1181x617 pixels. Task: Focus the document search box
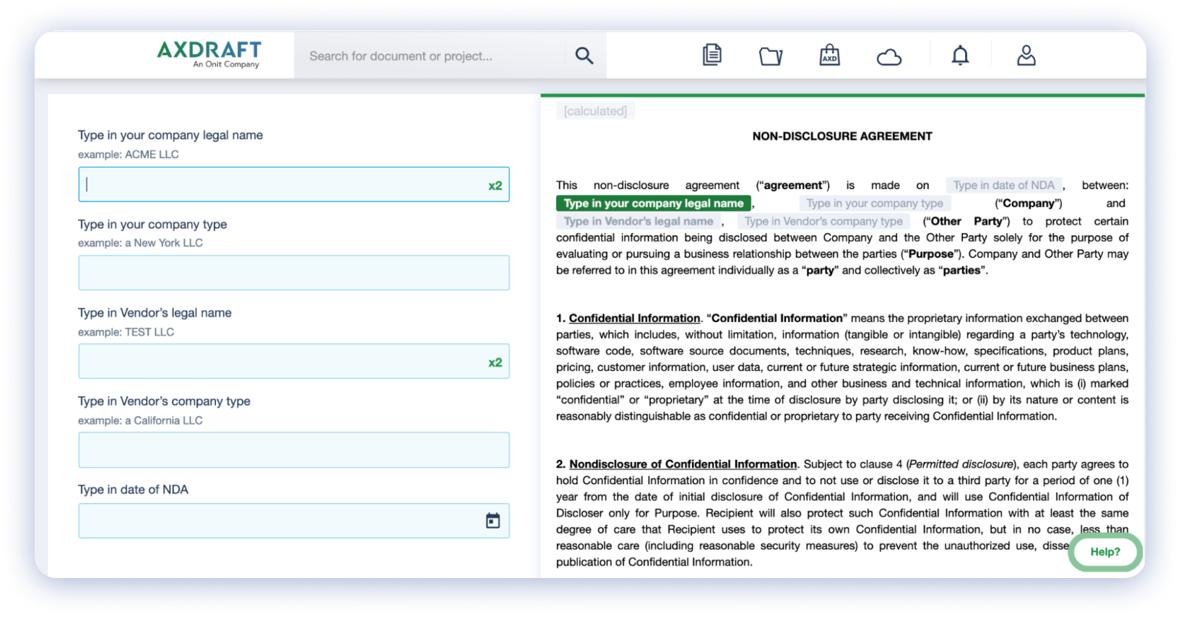point(430,56)
